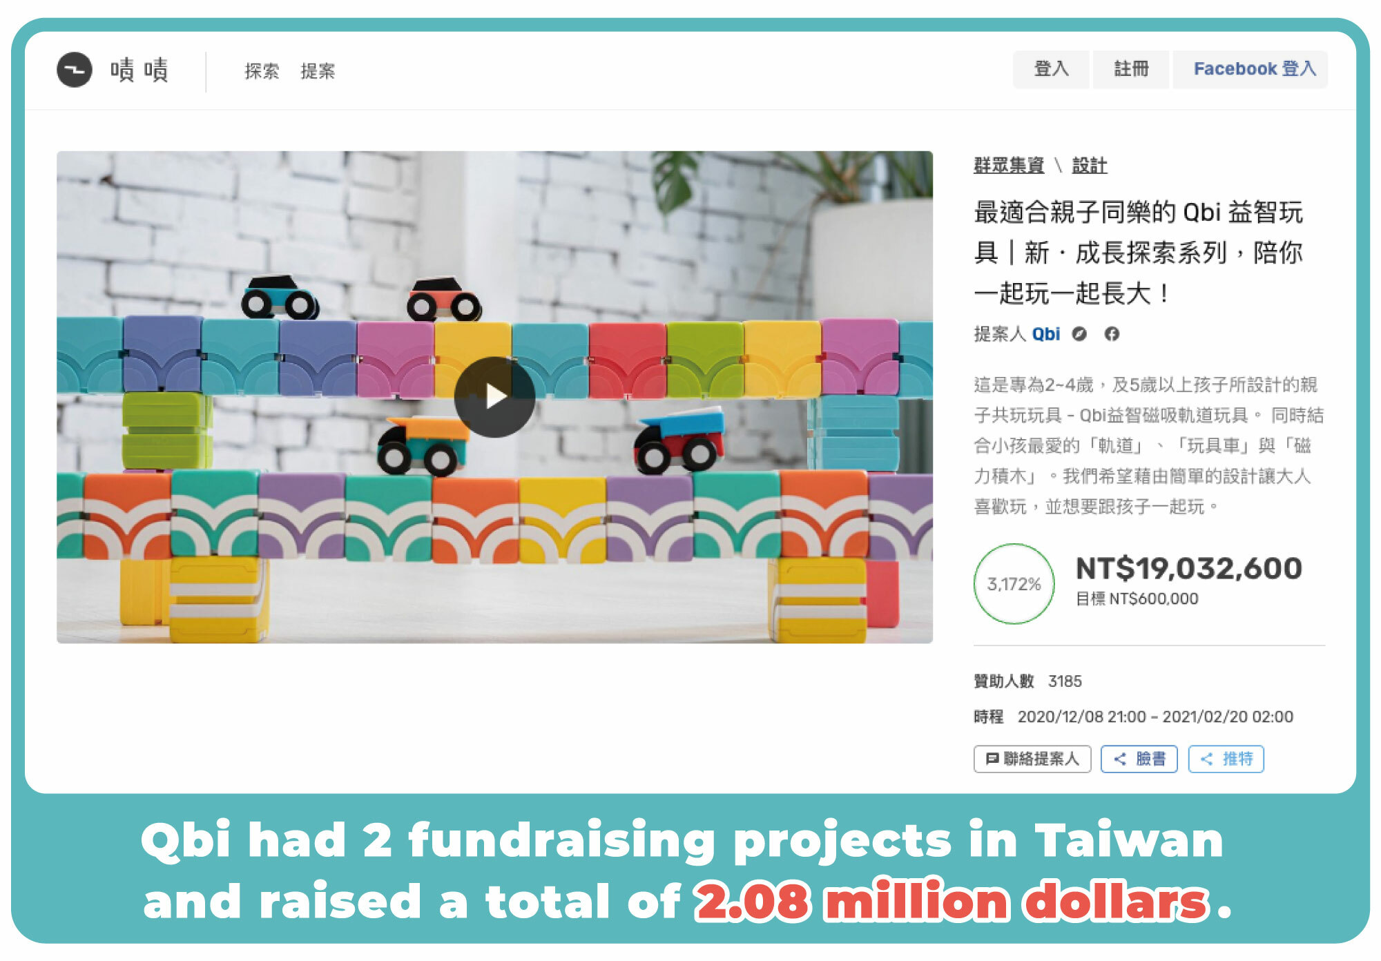Click the share icon on 臉書

tap(1120, 759)
